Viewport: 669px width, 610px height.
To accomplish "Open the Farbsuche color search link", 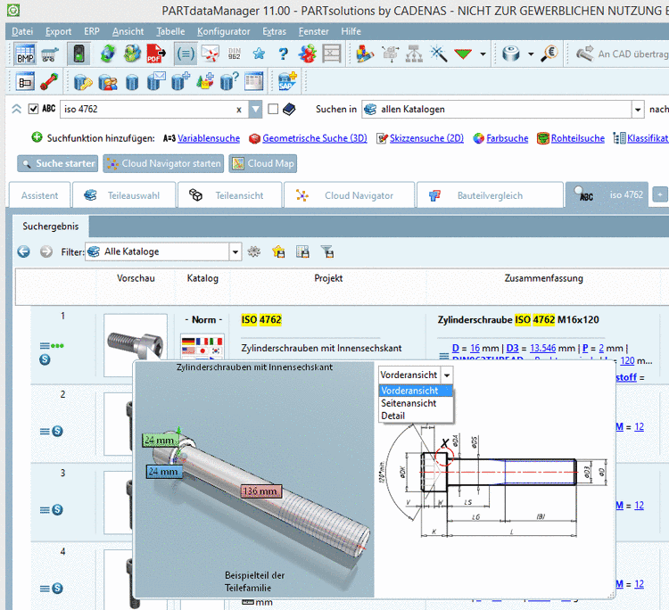I will click(507, 138).
